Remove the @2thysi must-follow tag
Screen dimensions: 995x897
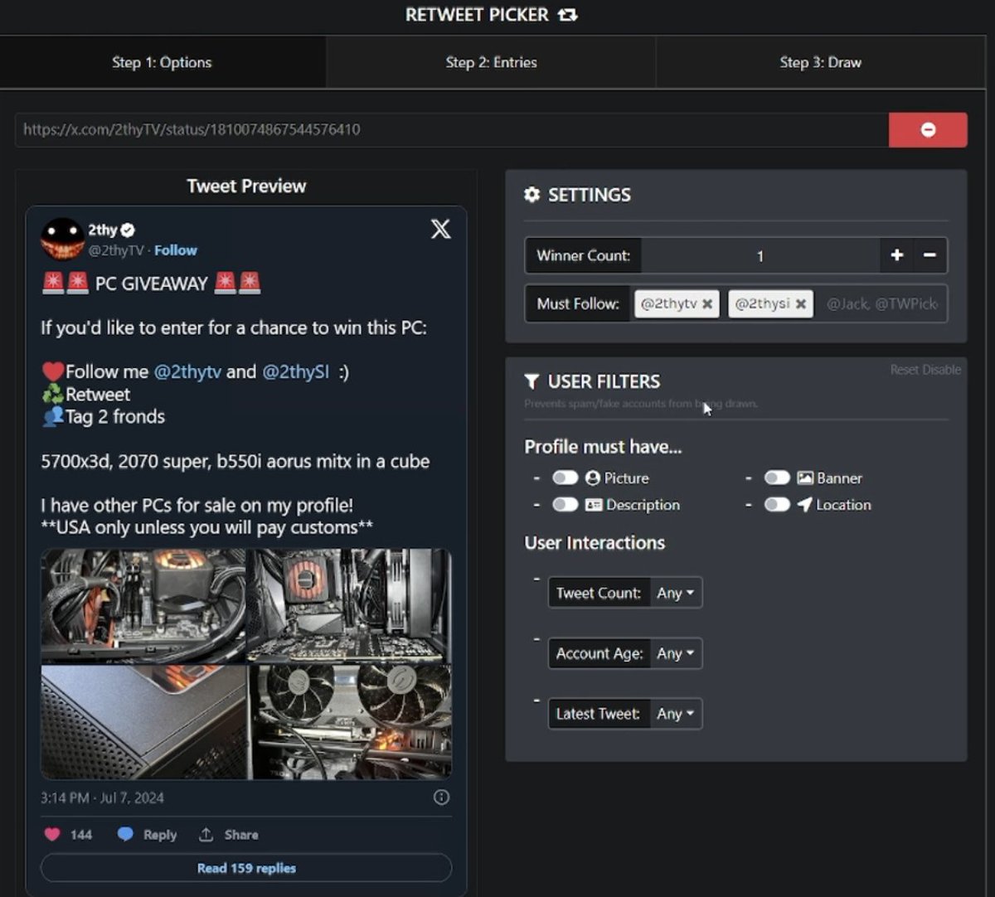click(x=801, y=303)
